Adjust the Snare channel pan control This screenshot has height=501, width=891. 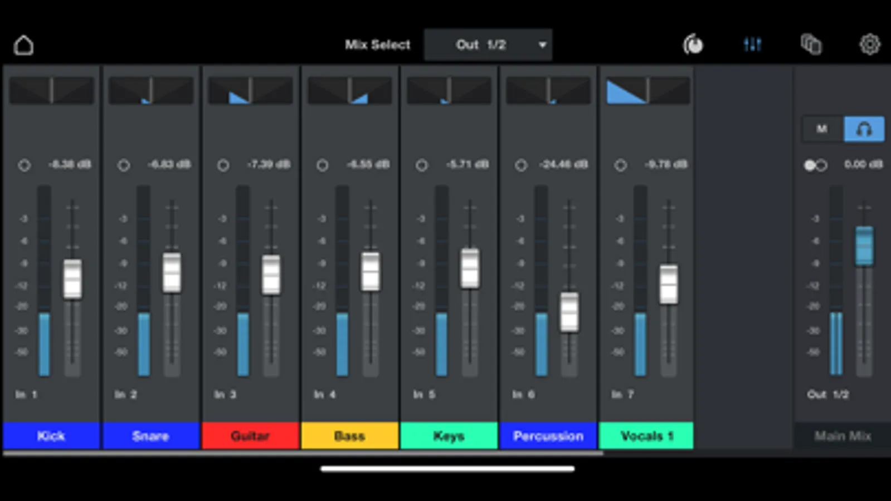(x=150, y=90)
